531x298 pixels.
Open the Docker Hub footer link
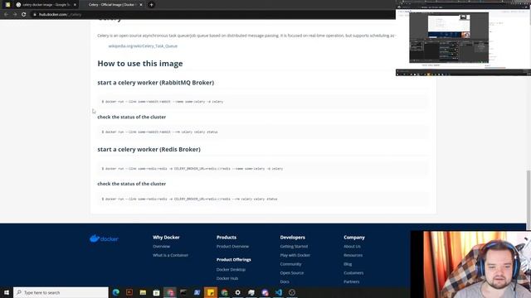click(x=227, y=278)
